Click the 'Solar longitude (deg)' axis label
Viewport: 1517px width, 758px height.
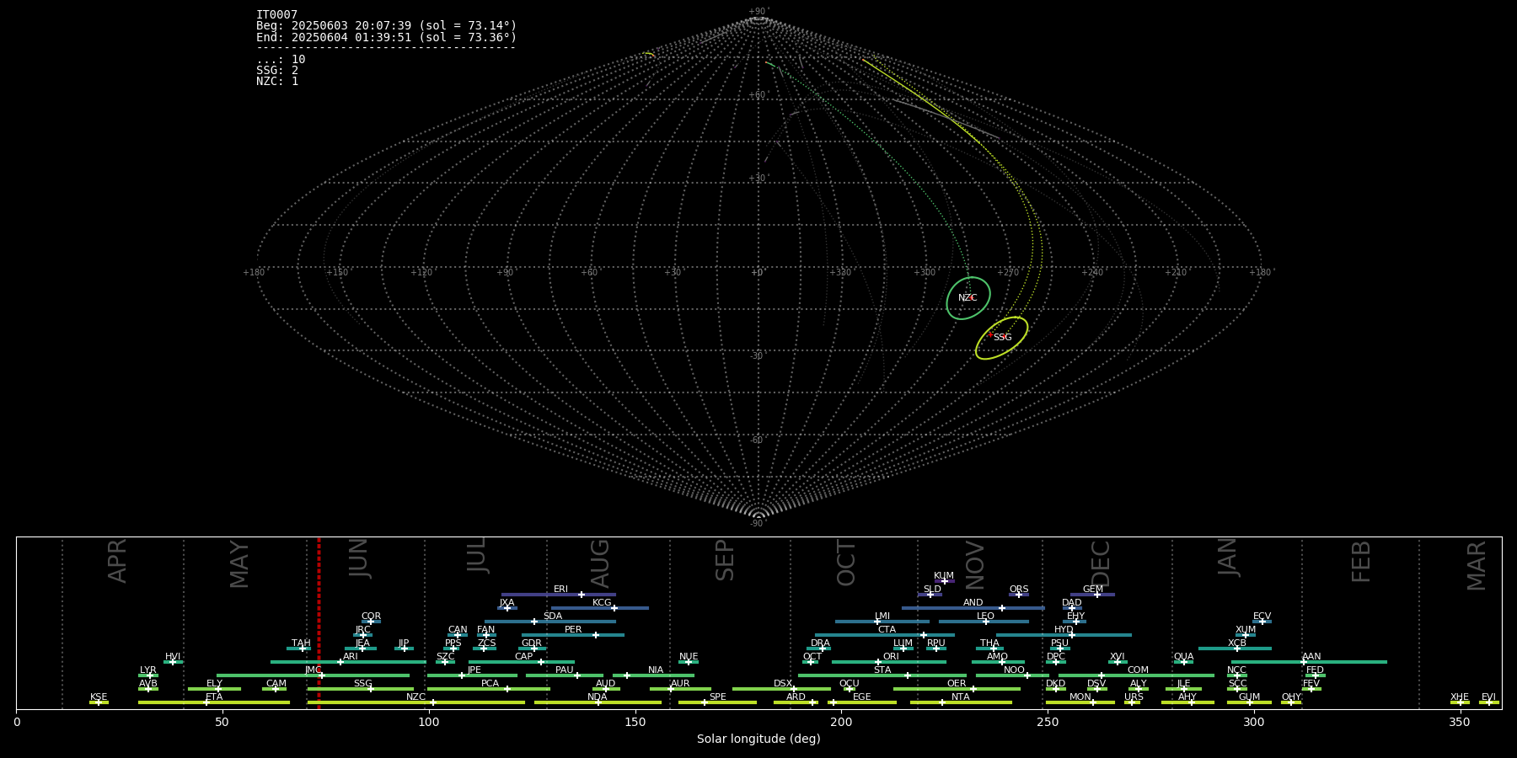758,739
